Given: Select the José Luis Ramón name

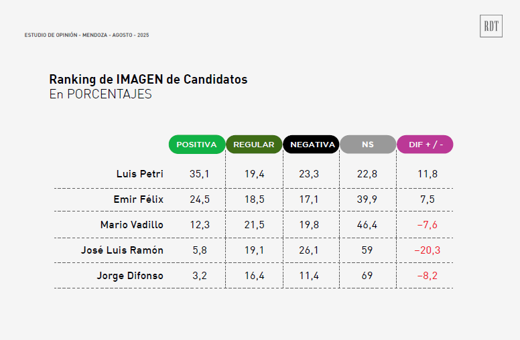Looking at the screenshot, I should (x=122, y=250).
